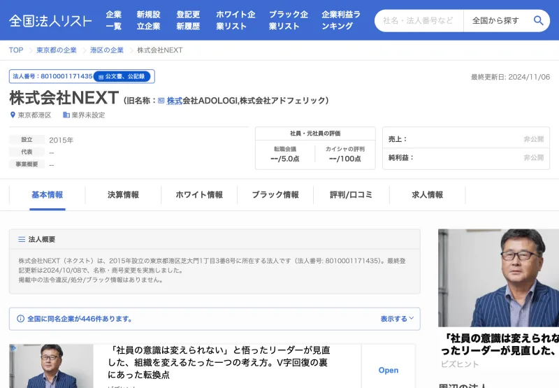Viewport: 559px width, 388px height.
Task: Open ブラック企業リスト in the header
Action: [289, 20]
